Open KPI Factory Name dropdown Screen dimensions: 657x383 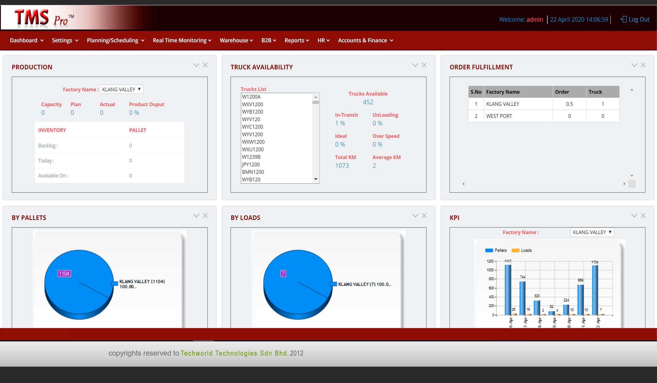(592, 232)
